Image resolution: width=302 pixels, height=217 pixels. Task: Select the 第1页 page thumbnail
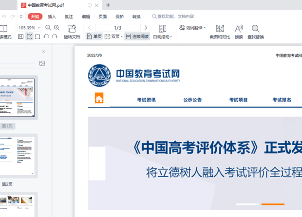pyautogui.click(x=17, y=98)
